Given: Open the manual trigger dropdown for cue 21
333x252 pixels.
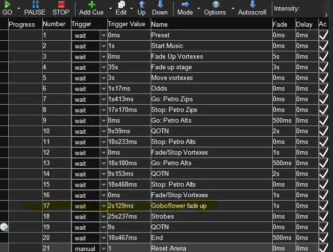Looking at the screenshot, I should pyautogui.click(x=103, y=249).
